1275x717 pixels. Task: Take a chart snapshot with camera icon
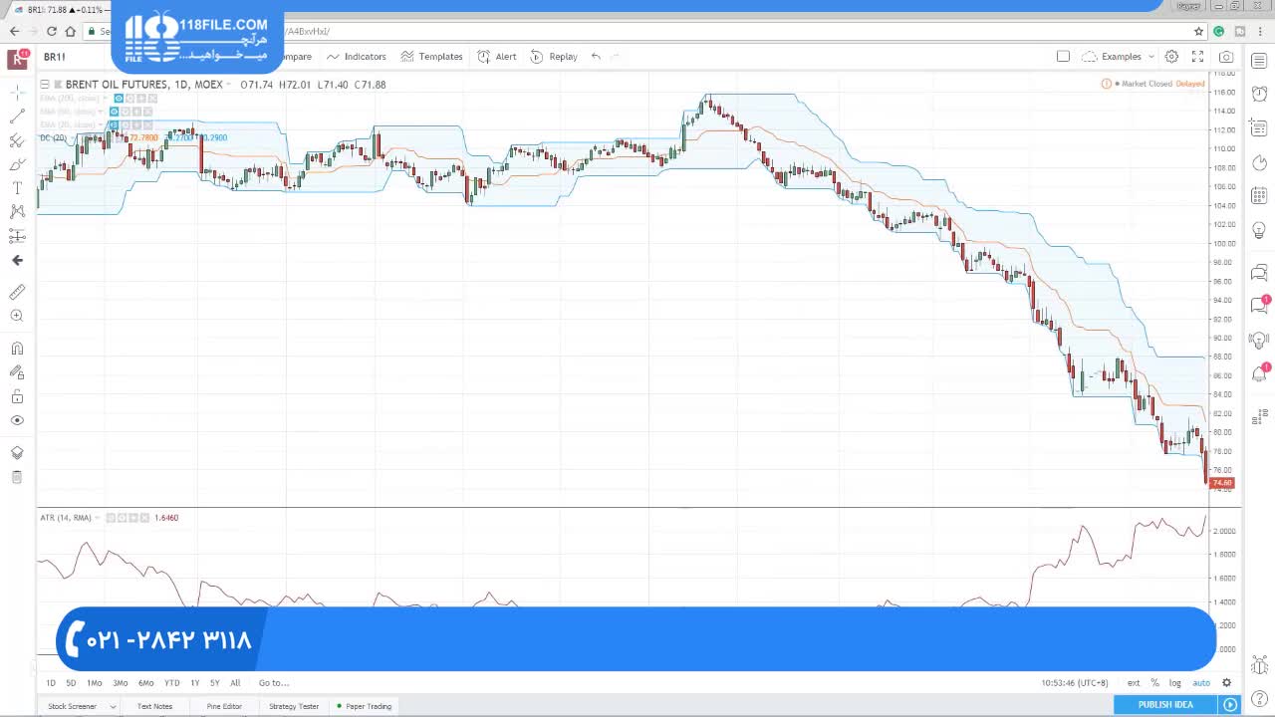click(1226, 57)
